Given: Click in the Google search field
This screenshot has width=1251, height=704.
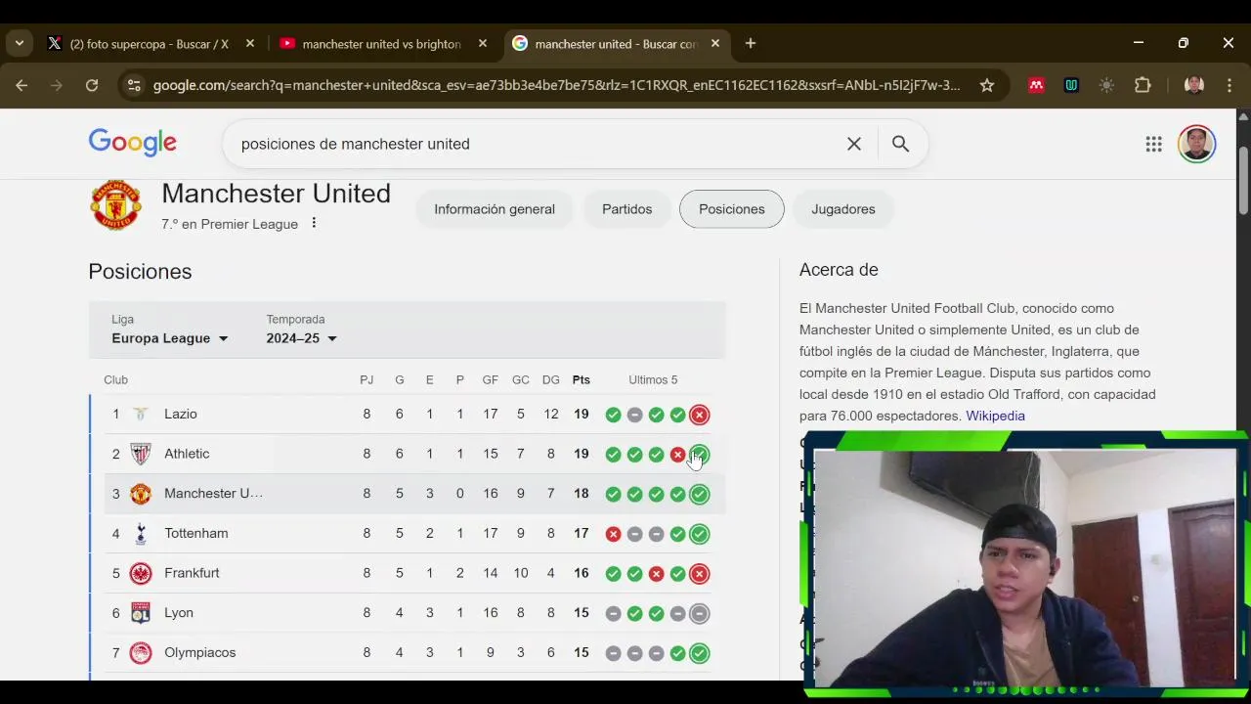Looking at the screenshot, I should pos(538,144).
